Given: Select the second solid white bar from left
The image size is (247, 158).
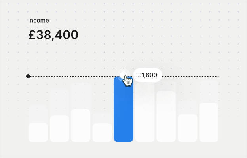Looking at the screenshot, I should point(59,129).
